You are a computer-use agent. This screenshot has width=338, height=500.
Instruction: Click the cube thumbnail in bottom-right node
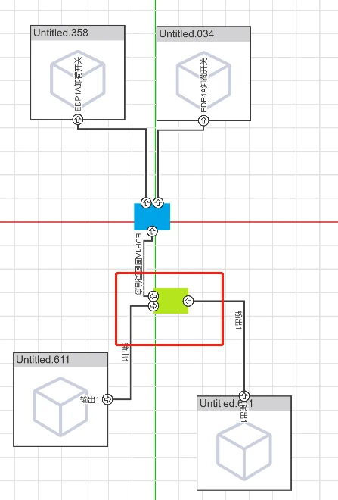[x=244, y=450]
